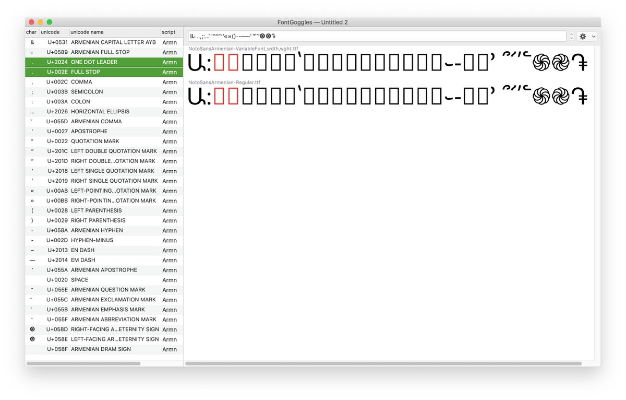Select the ARMENIAN DRAM SIGN row
This screenshot has width=626, height=400.
point(104,350)
